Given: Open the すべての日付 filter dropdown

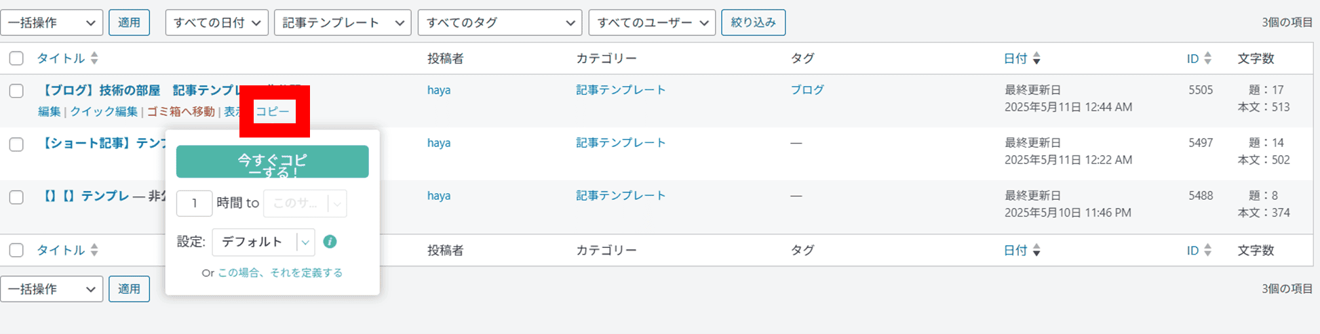Looking at the screenshot, I should click(217, 22).
